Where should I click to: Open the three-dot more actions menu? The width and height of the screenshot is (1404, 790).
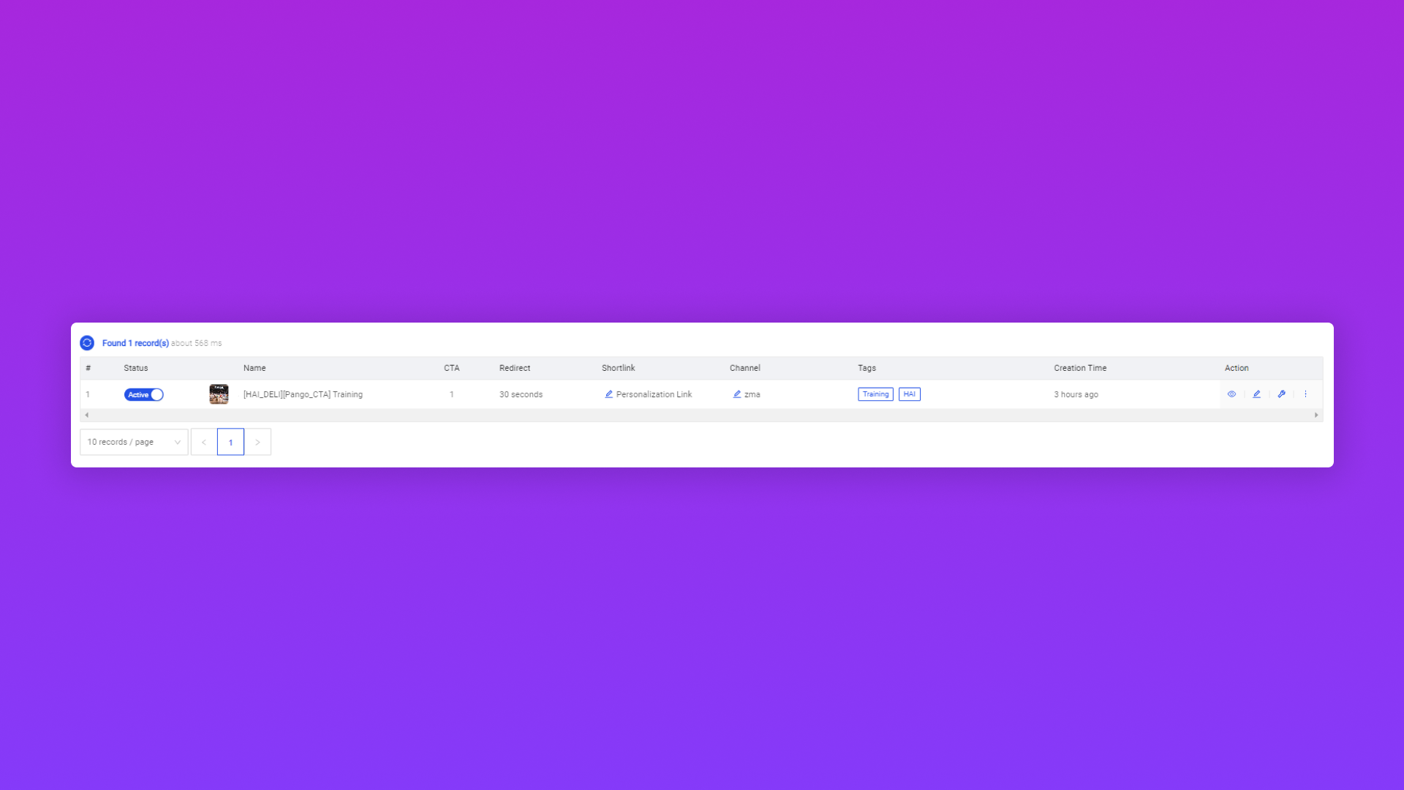tap(1305, 394)
